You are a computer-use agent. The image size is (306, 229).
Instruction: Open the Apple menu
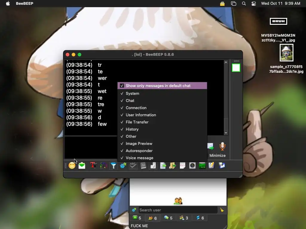point(8,3)
